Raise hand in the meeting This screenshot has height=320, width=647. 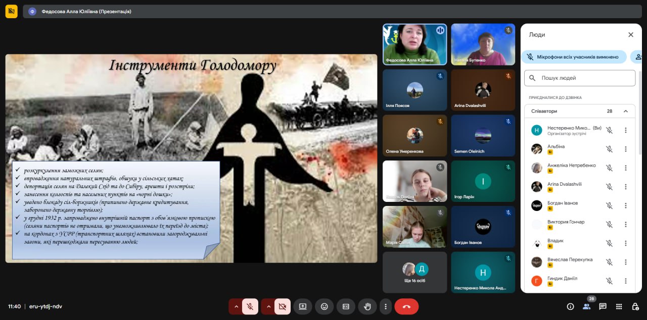[x=367, y=306]
